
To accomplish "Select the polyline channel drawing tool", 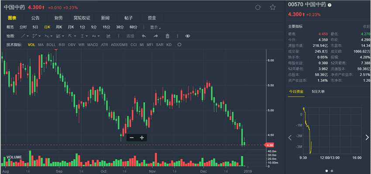I will (x=35, y=36).
